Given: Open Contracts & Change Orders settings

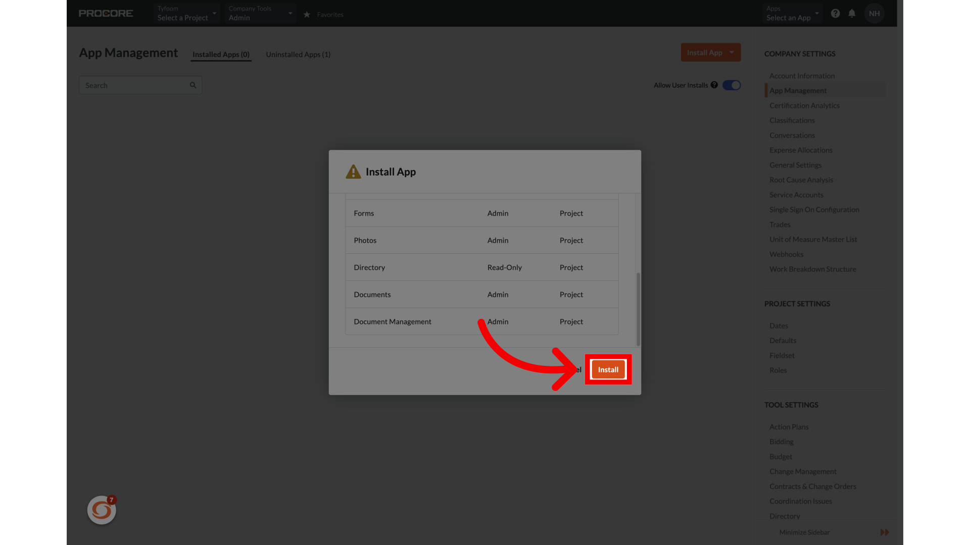Looking at the screenshot, I should click(x=812, y=486).
